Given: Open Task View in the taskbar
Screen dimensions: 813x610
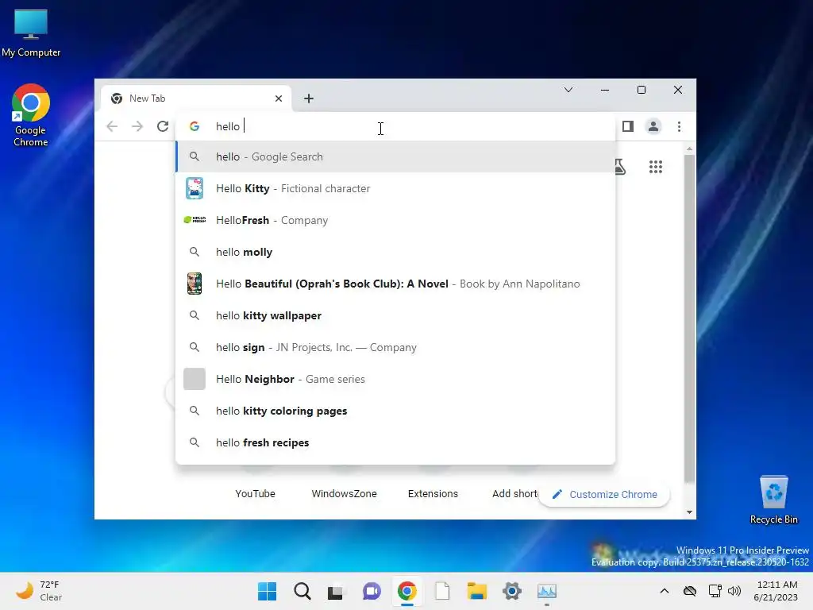Looking at the screenshot, I should (x=335, y=591).
